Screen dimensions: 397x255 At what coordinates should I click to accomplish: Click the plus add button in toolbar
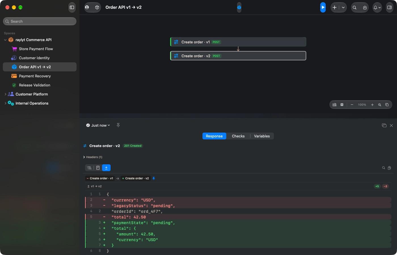[x=335, y=7]
